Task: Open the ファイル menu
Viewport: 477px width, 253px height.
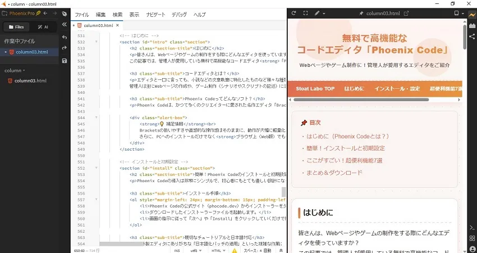Action: pyautogui.click(x=81, y=14)
